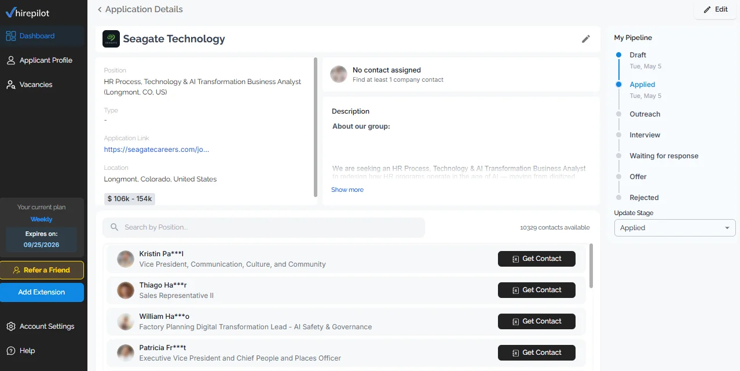Select the Interview pipeline stage
This screenshot has height=371, width=740.
pos(645,135)
